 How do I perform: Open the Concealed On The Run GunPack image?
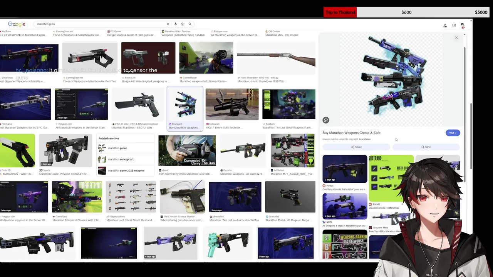(187, 150)
